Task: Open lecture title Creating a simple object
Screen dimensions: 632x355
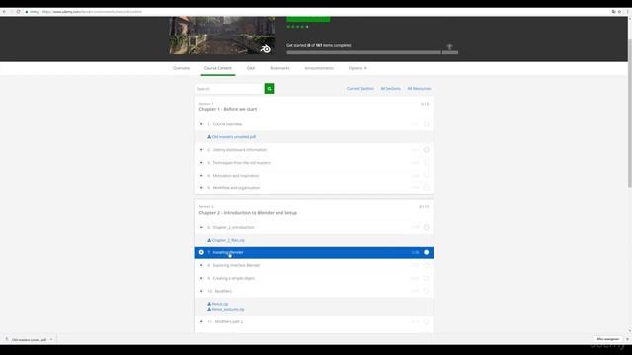Action: click(234, 278)
